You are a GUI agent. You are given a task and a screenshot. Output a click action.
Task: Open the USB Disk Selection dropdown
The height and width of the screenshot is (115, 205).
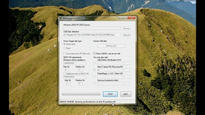(119, 35)
